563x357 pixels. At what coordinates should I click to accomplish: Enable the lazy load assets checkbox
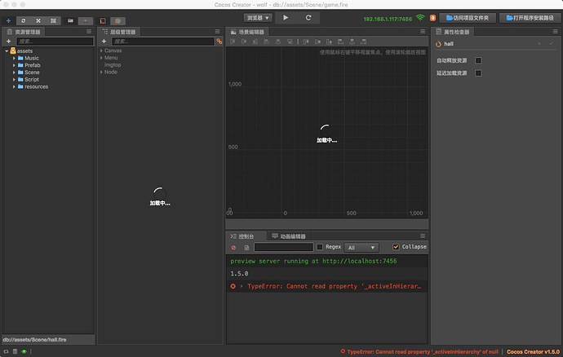tap(478, 73)
